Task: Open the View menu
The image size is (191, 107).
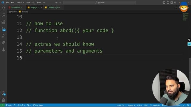Action: 28,3
